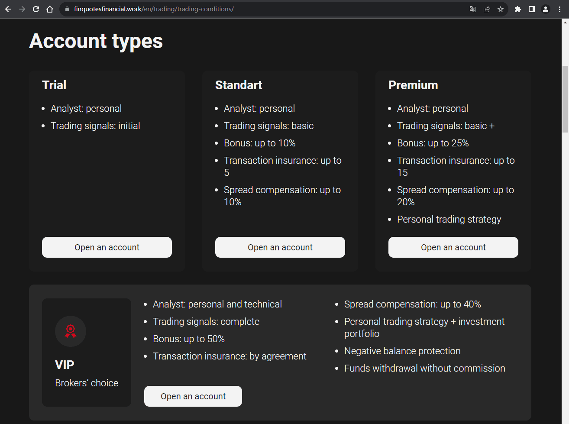This screenshot has width=569, height=424.
Task: Open the browser home page
Action: coord(50,9)
